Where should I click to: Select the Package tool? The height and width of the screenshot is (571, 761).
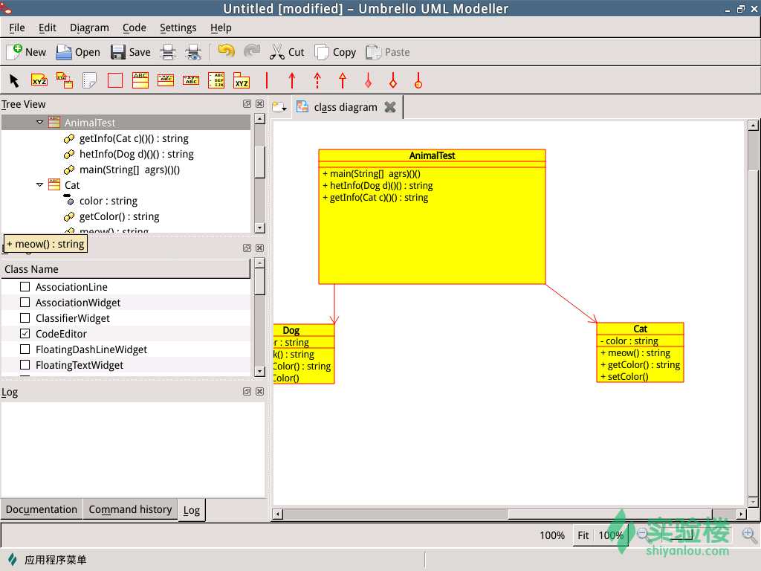[242, 80]
